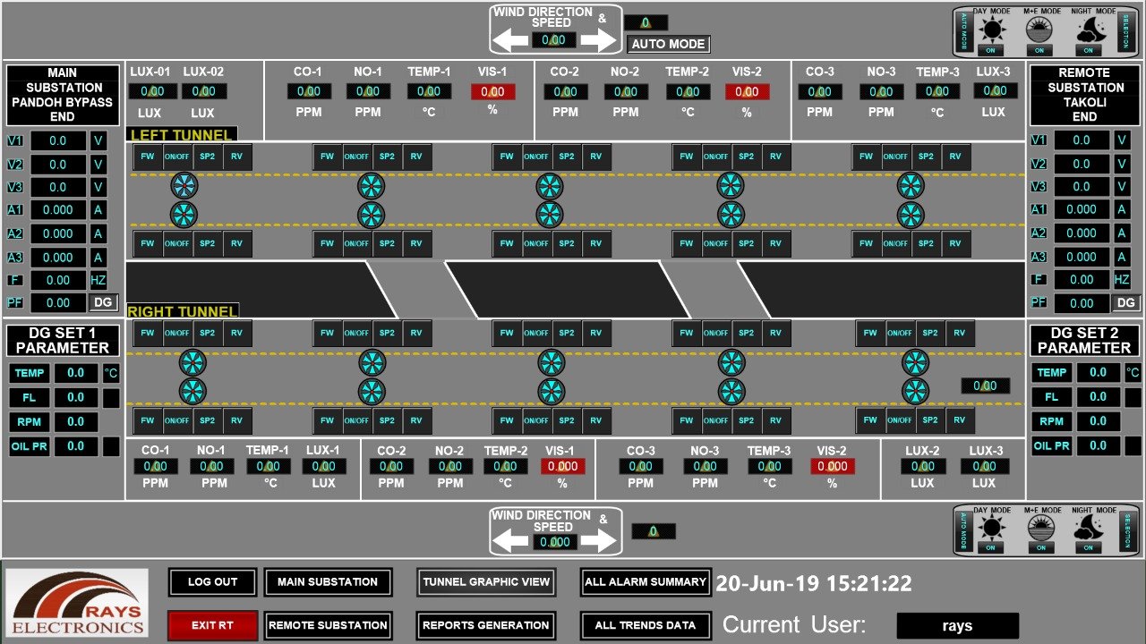Click the LEFT TUNNEL label
The width and height of the screenshot is (1146, 644).
(183, 135)
